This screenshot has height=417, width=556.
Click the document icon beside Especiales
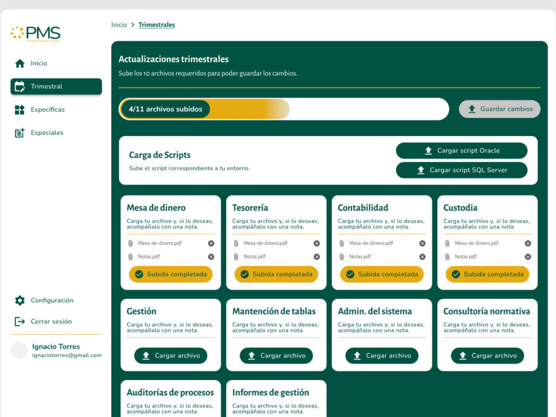pos(20,132)
